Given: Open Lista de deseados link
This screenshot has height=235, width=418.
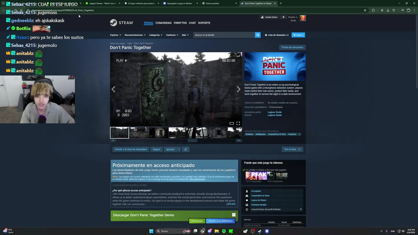Looking at the screenshot, I should click(277, 35).
